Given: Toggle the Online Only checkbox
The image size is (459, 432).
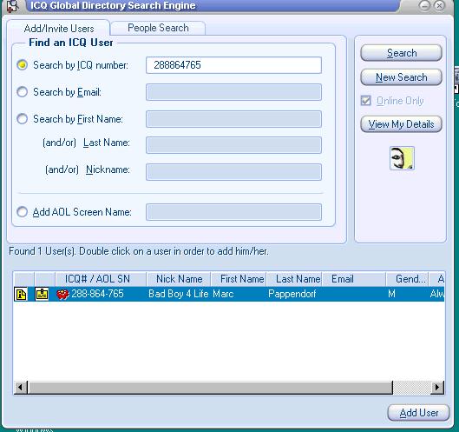Looking at the screenshot, I should point(366,101).
